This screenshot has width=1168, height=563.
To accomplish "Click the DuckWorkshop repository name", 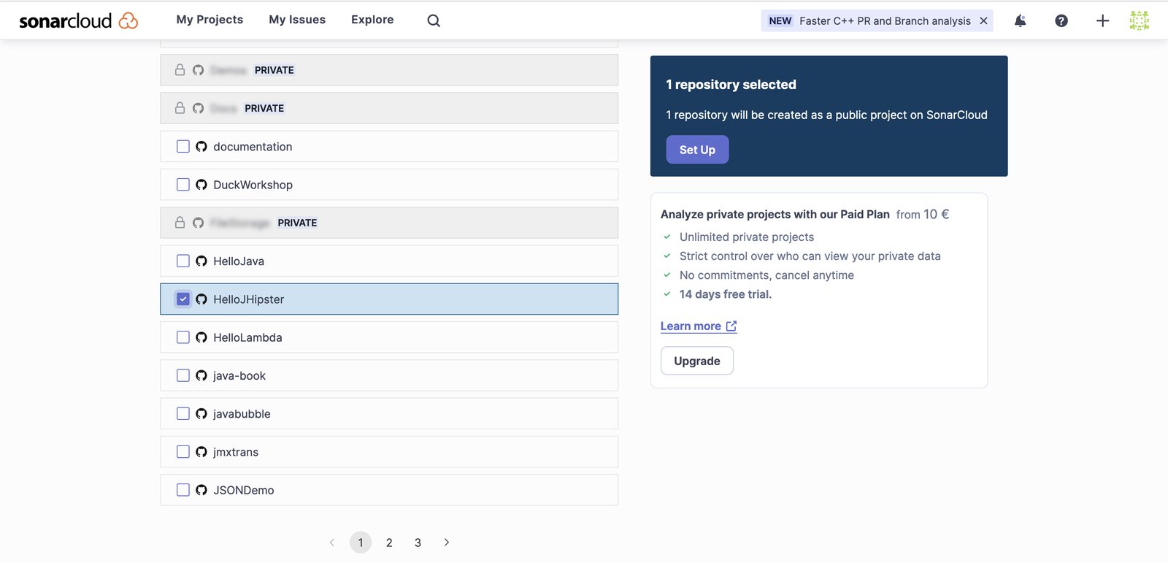I will click(x=253, y=185).
